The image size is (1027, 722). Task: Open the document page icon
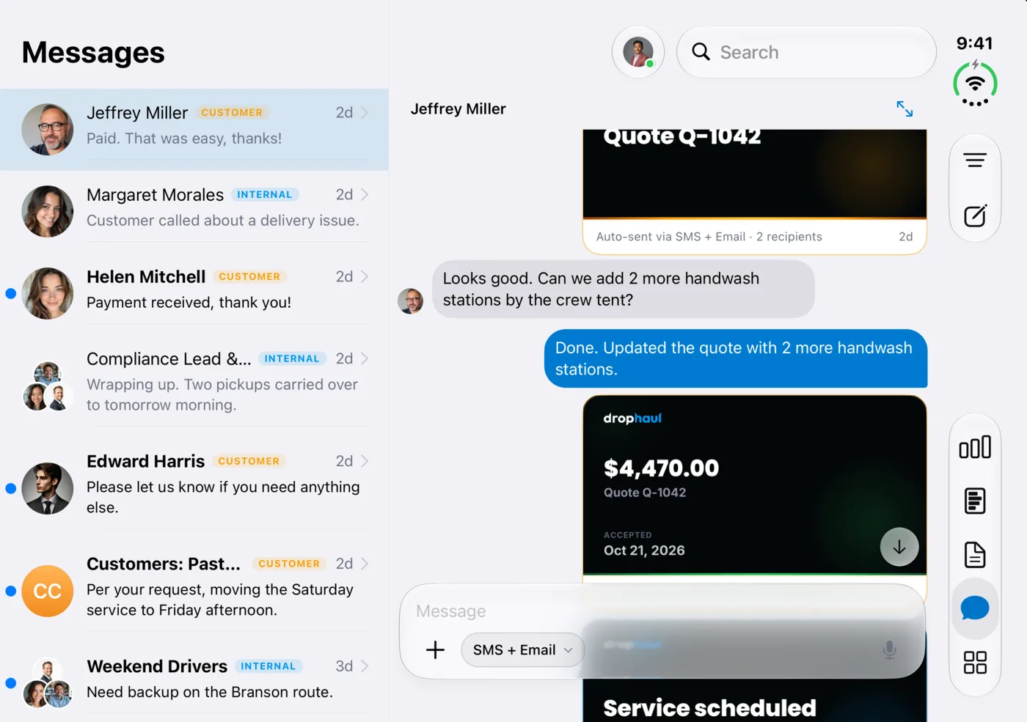[x=975, y=555]
